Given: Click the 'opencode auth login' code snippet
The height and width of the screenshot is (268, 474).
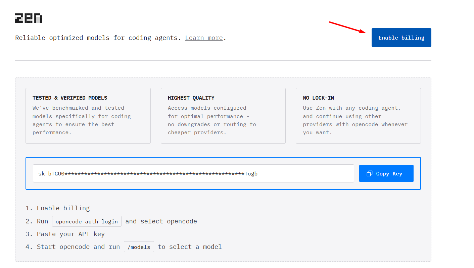Looking at the screenshot, I should [87, 221].
